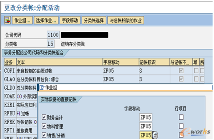Select the 事务分配给公司代码和分类帐组合 tab
The width and height of the screenshot is (214, 140).
coord(34,53)
